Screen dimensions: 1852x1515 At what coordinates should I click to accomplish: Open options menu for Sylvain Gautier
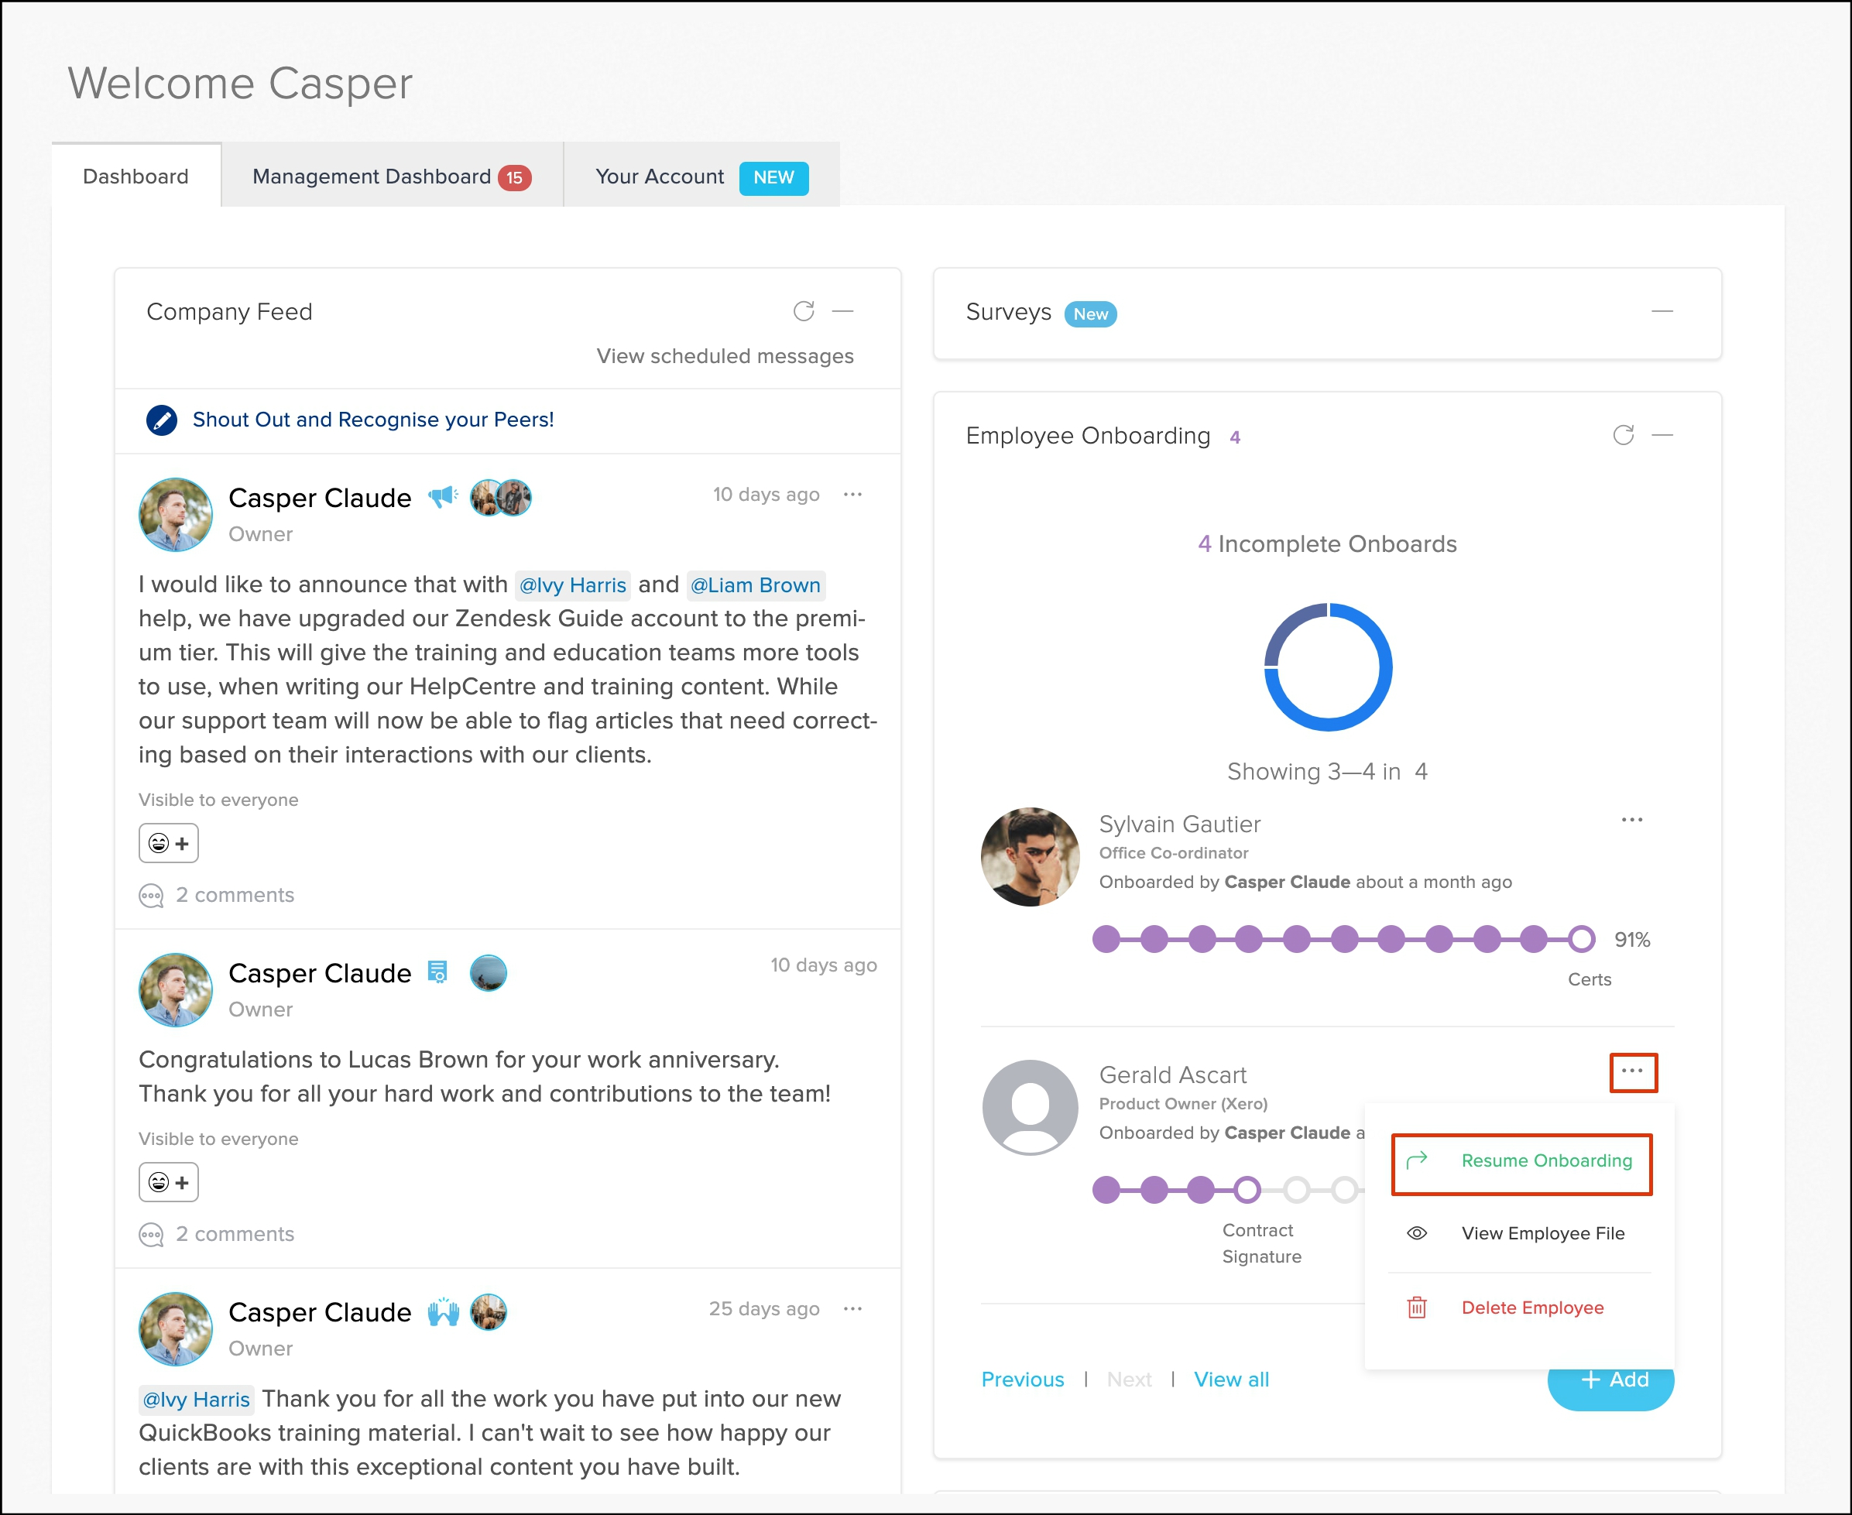pyautogui.click(x=1631, y=820)
